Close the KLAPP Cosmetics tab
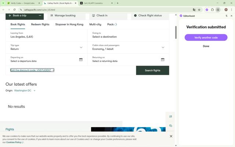Viewport: 235px width, 147px height. [x=112, y=3]
